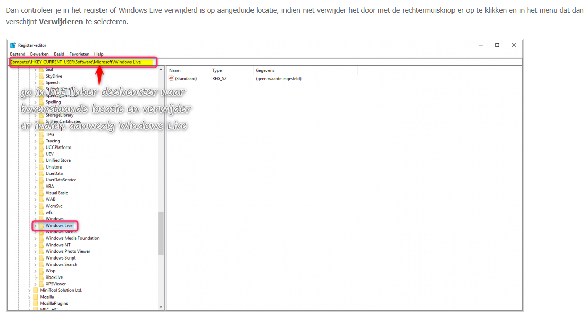Open the Help menu

[x=98, y=54]
